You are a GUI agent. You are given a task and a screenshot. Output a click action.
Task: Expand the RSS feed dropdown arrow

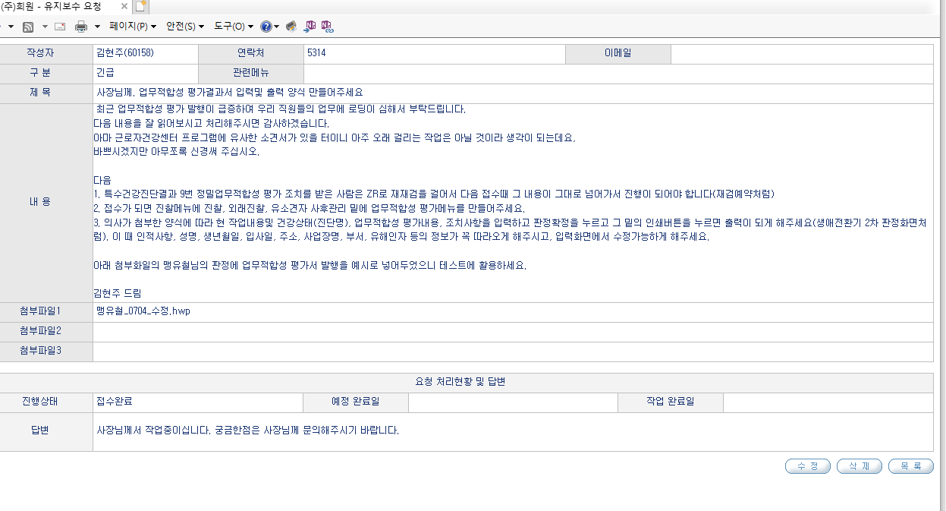[45, 27]
